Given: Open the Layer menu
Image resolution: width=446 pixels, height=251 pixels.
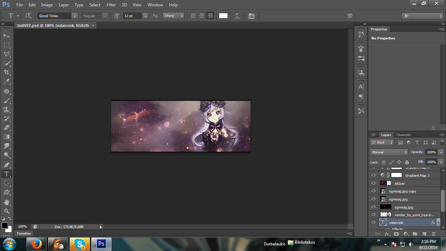Looking at the screenshot, I should point(64,5).
